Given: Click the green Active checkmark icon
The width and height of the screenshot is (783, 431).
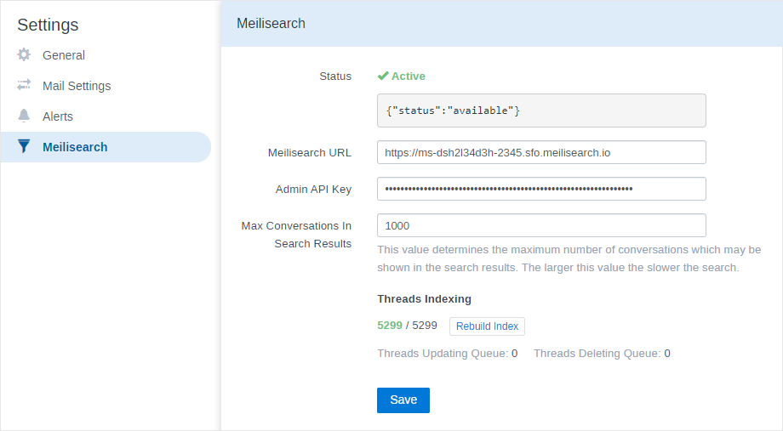Looking at the screenshot, I should pos(383,76).
